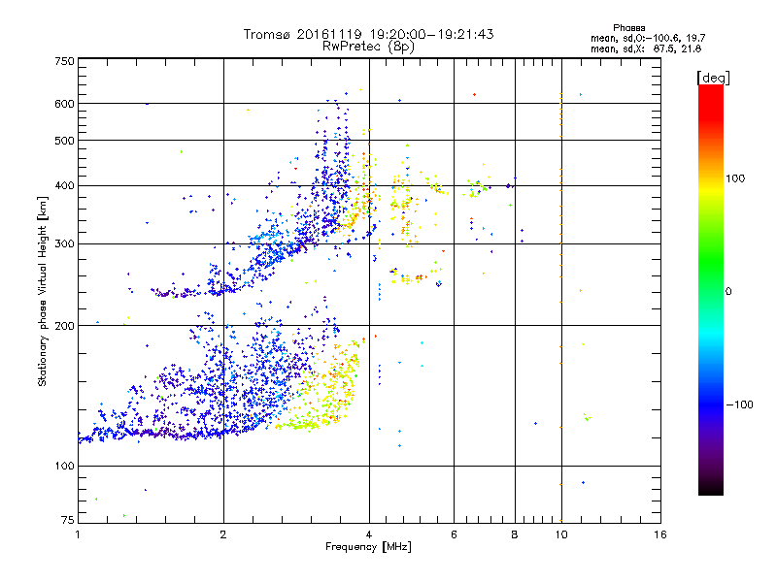This screenshot has height=582, width=777.
Task: Click the x-axis tick label '2'
Action: pos(223,534)
